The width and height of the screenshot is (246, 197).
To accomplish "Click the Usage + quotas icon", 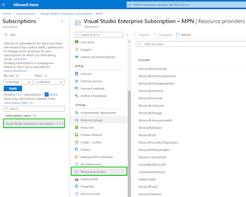I will [x=77, y=142].
